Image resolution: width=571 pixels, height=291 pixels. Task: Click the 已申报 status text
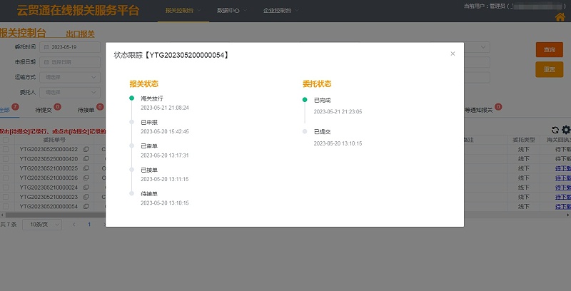149,122
